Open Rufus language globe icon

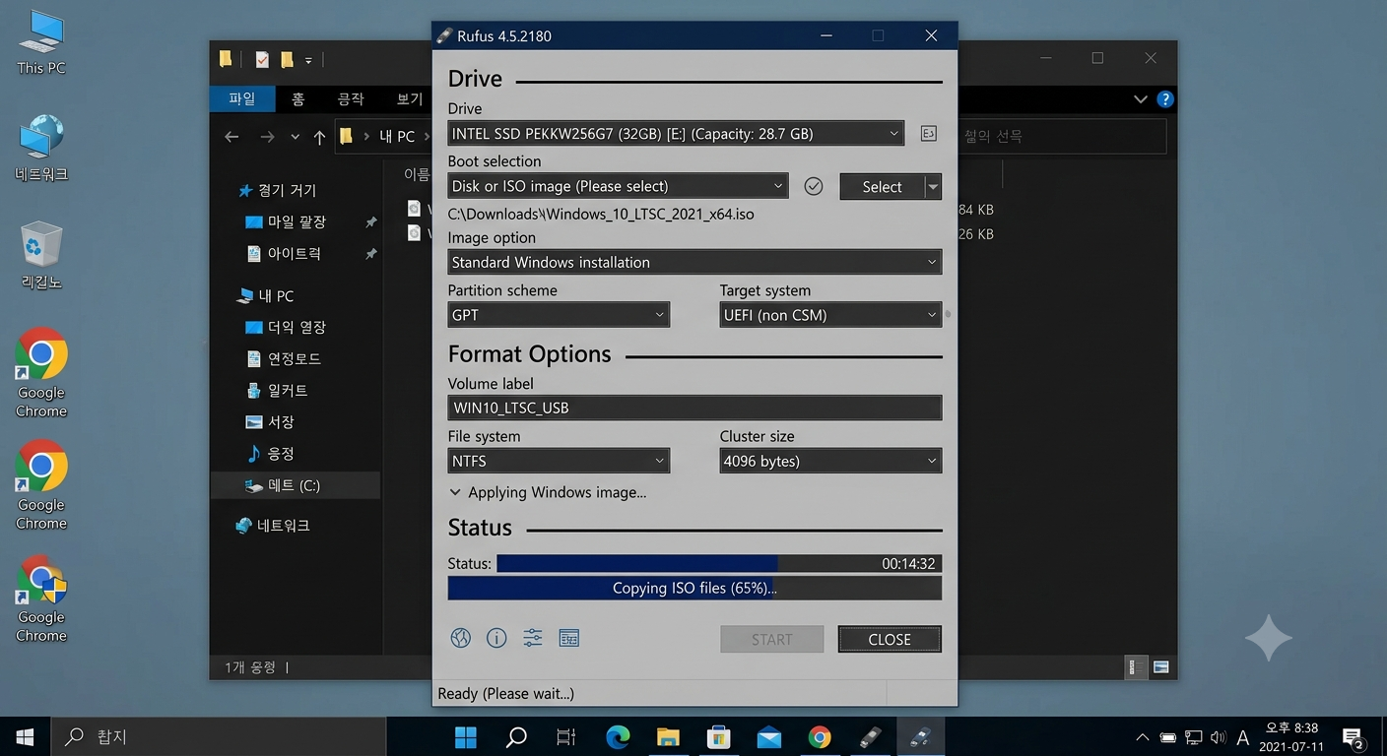tap(460, 639)
